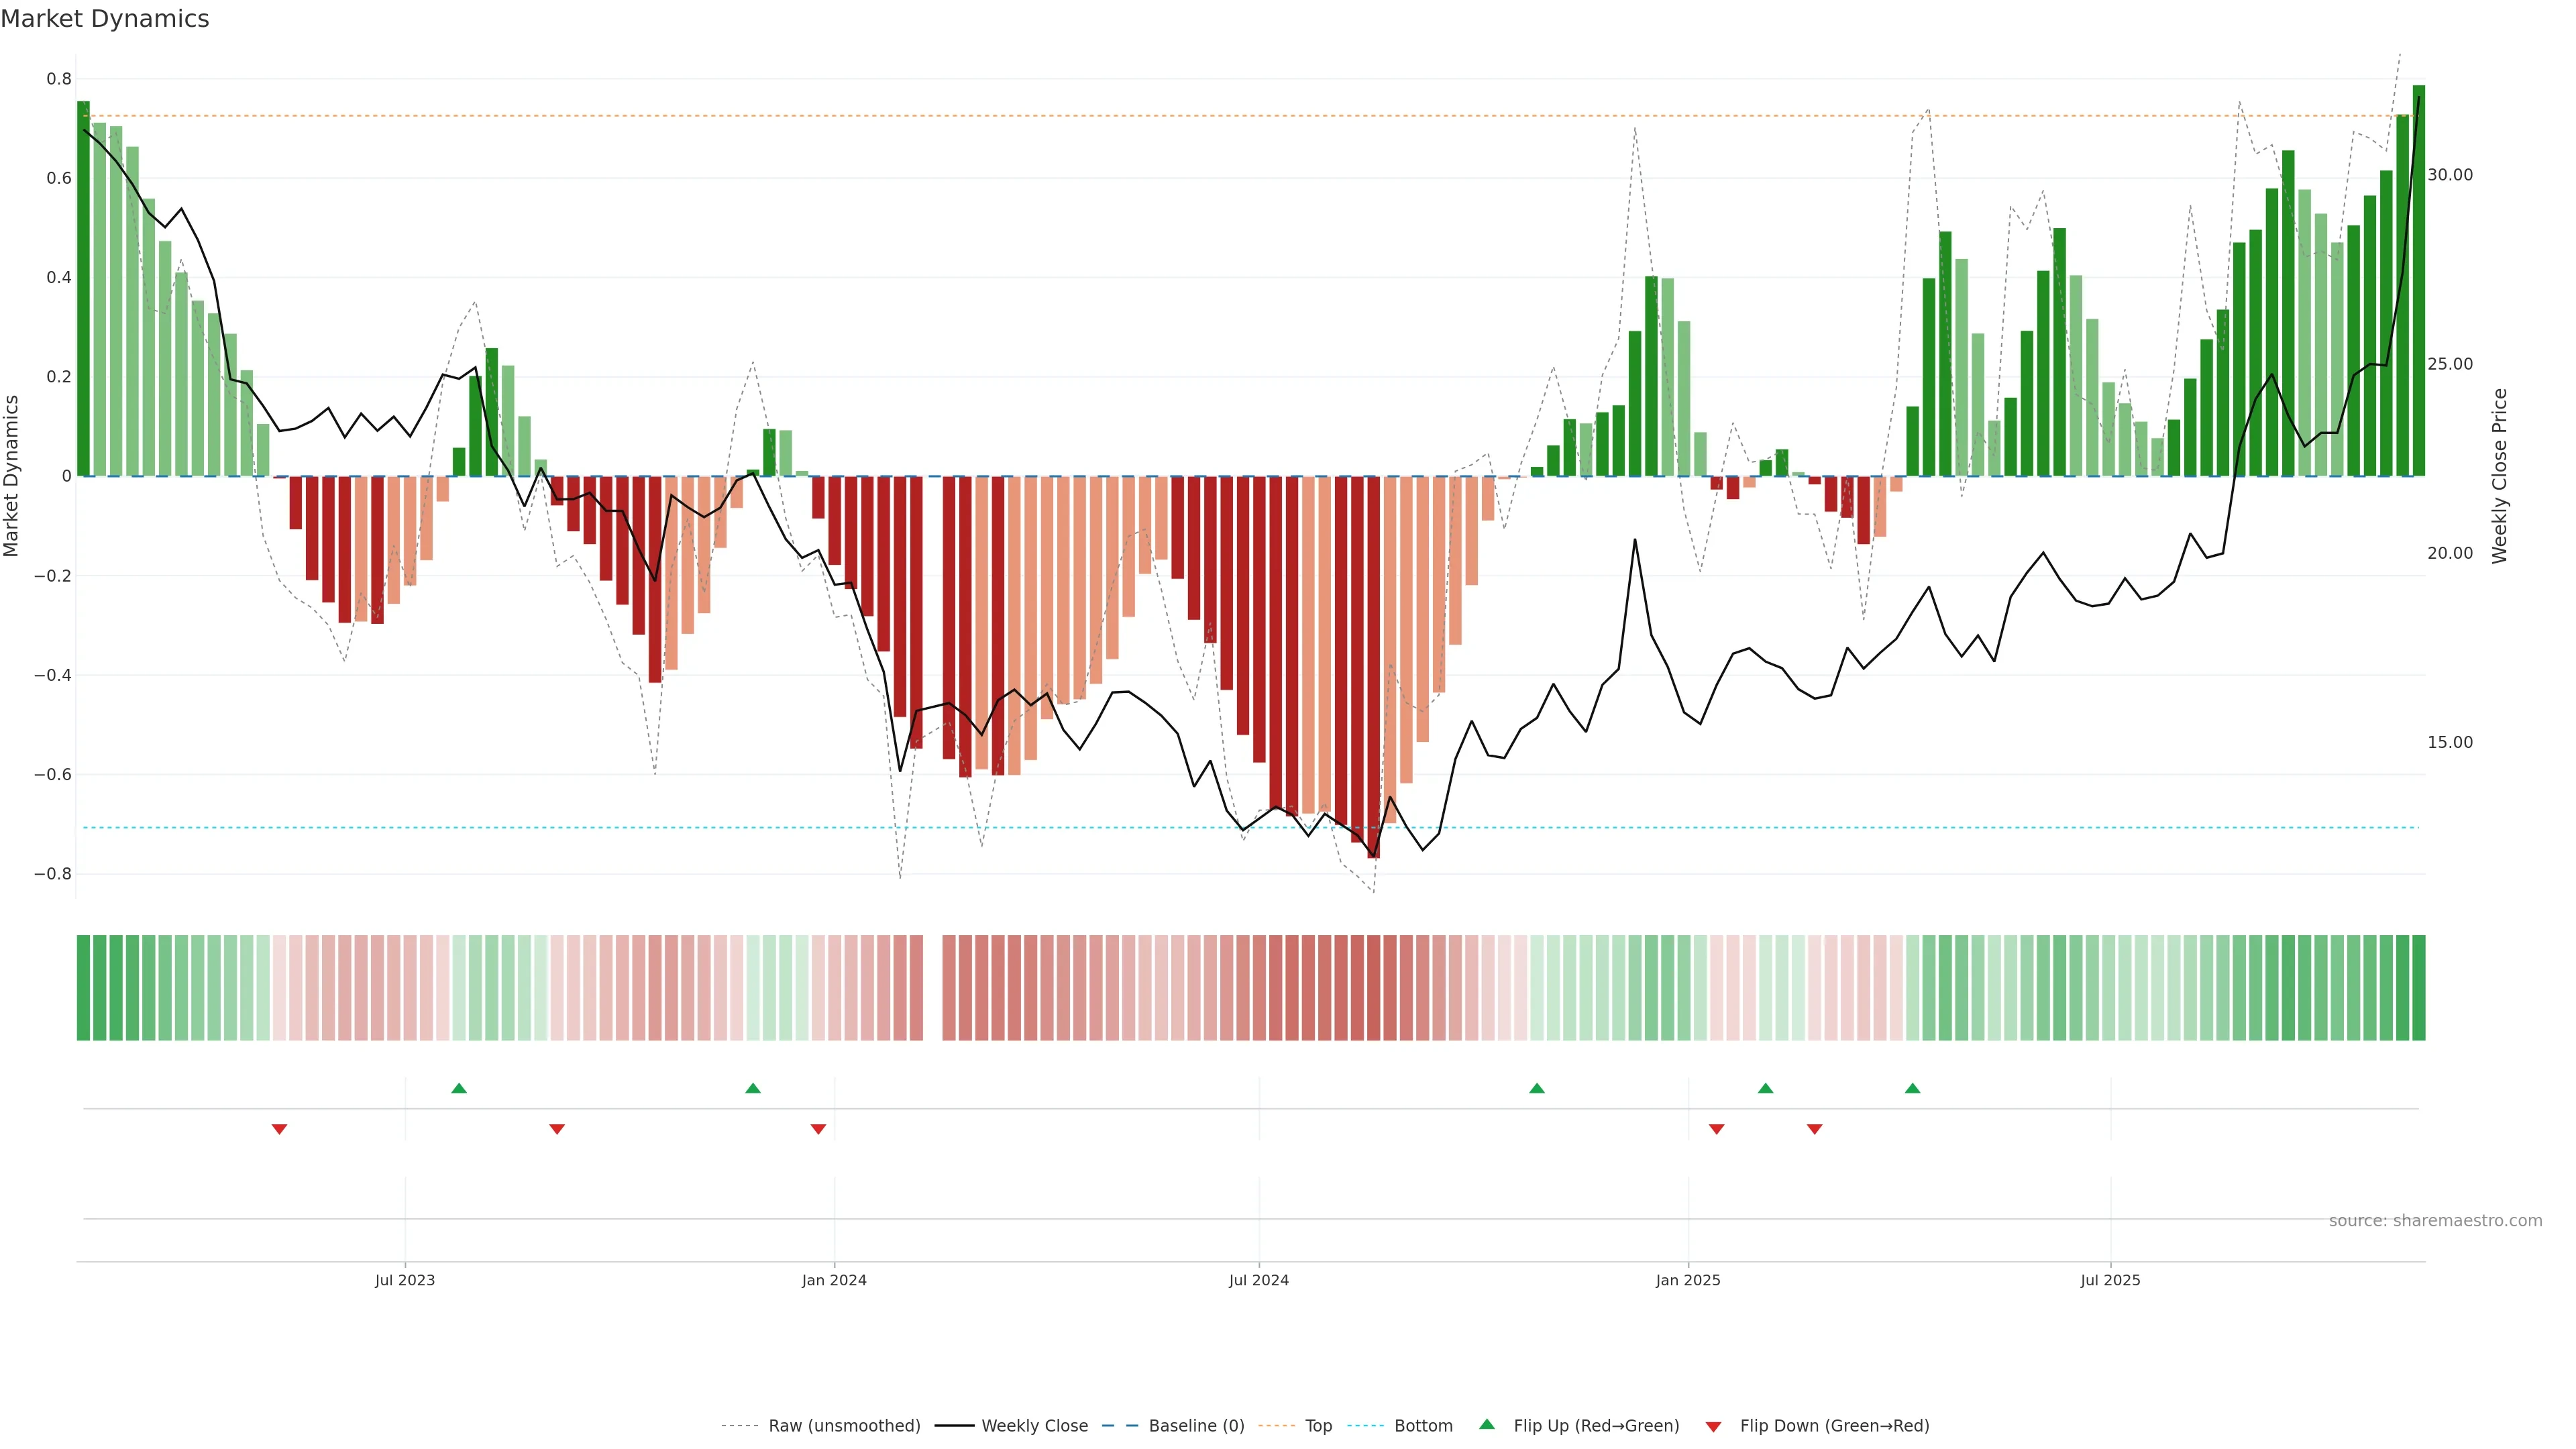This screenshot has width=2576, height=1449.
Task: Click the Market Dynamics chart title
Action: point(105,19)
